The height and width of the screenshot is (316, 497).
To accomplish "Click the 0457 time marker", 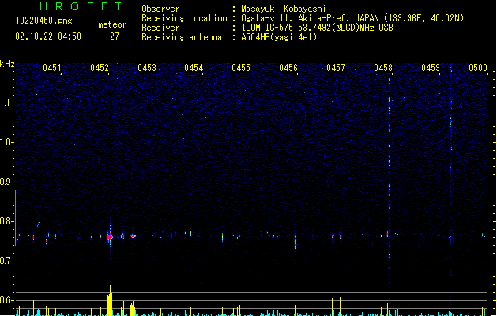I will click(x=336, y=68).
